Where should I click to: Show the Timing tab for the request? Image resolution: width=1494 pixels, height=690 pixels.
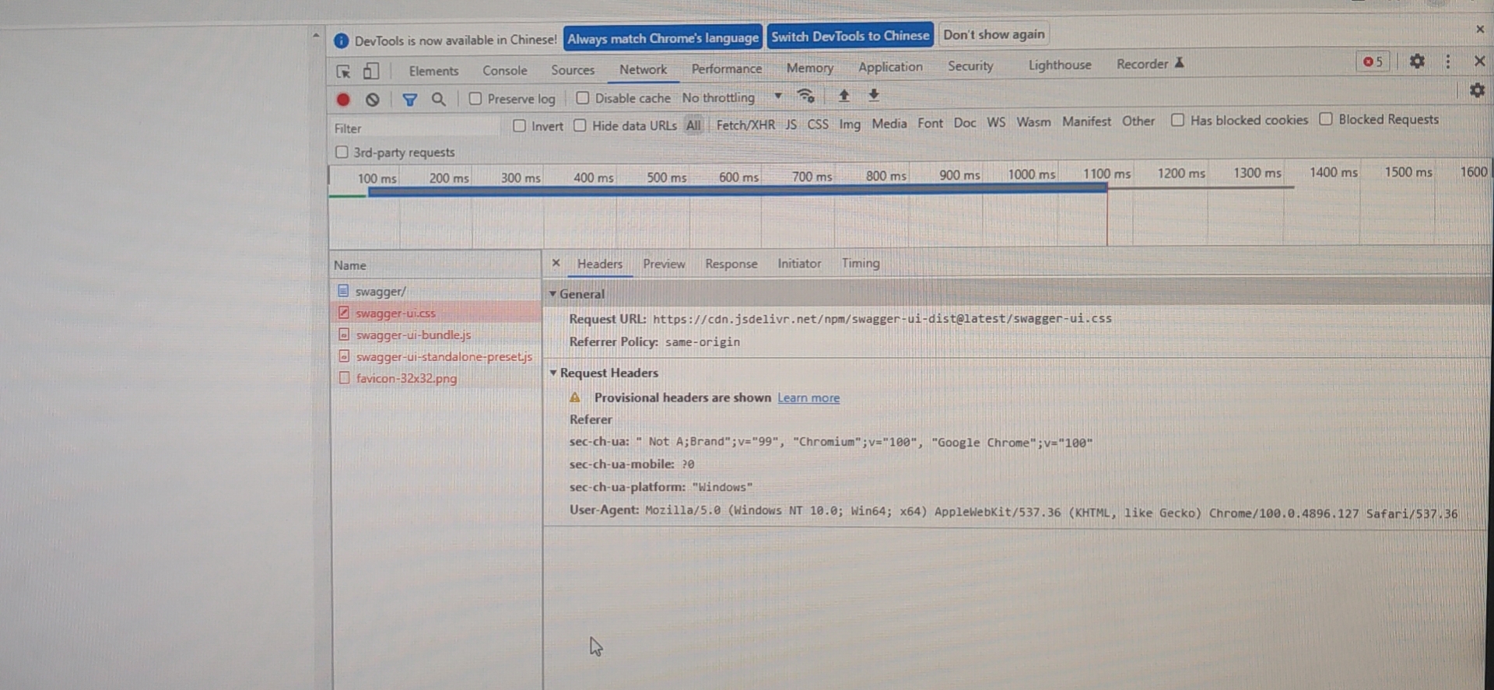coord(861,263)
